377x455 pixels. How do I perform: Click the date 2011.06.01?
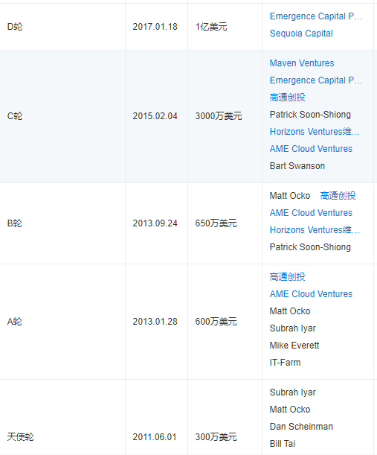155,437
